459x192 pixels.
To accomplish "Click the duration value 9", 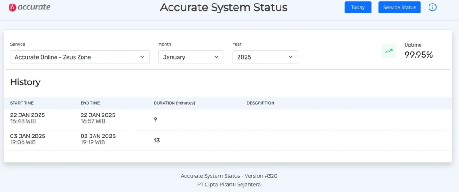I will [156, 119].
